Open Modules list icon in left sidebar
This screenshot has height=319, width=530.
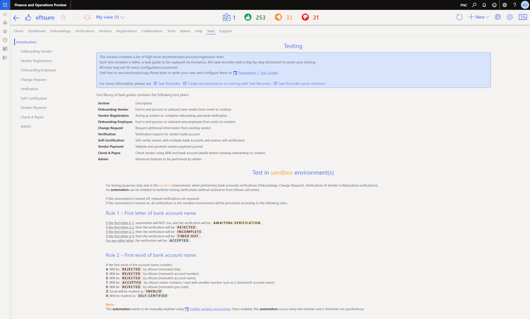[5, 58]
